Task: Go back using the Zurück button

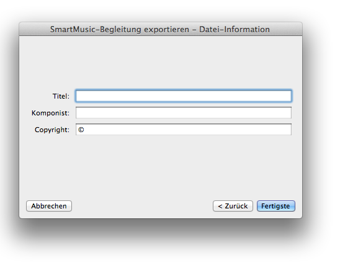Action: tap(233, 206)
